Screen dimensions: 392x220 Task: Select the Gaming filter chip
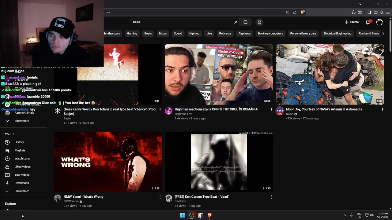pyautogui.click(x=132, y=33)
